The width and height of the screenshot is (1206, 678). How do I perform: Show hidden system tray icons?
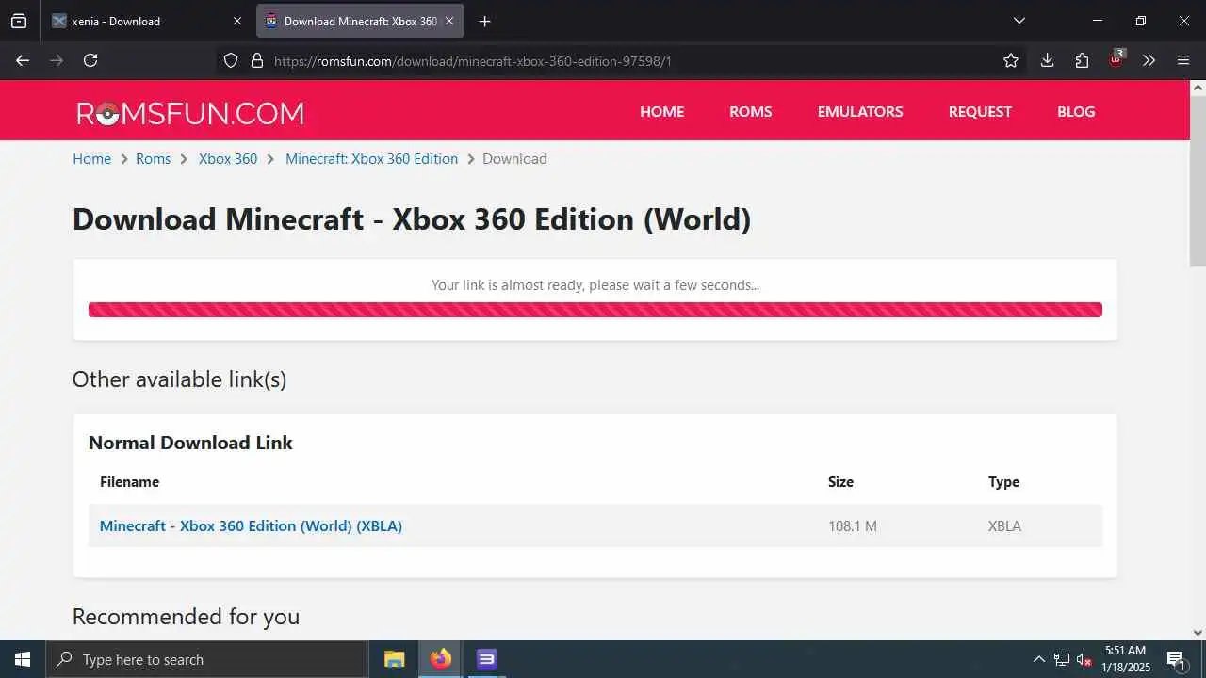1038,659
